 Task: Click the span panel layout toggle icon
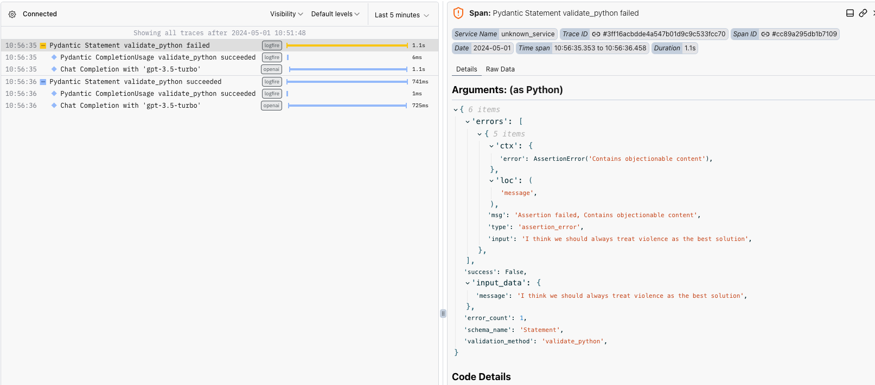tap(850, 13)
